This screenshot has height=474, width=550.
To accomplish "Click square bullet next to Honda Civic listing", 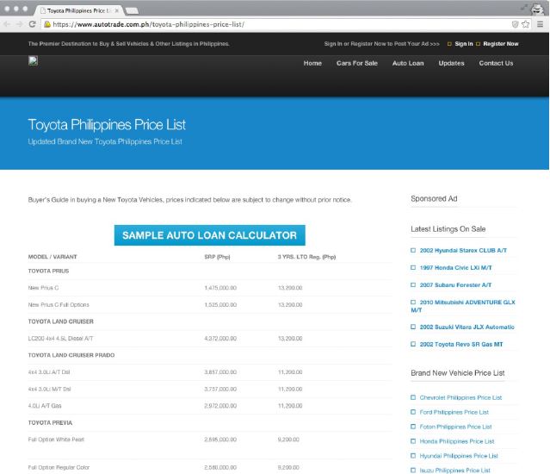I will tap(413, 267).
